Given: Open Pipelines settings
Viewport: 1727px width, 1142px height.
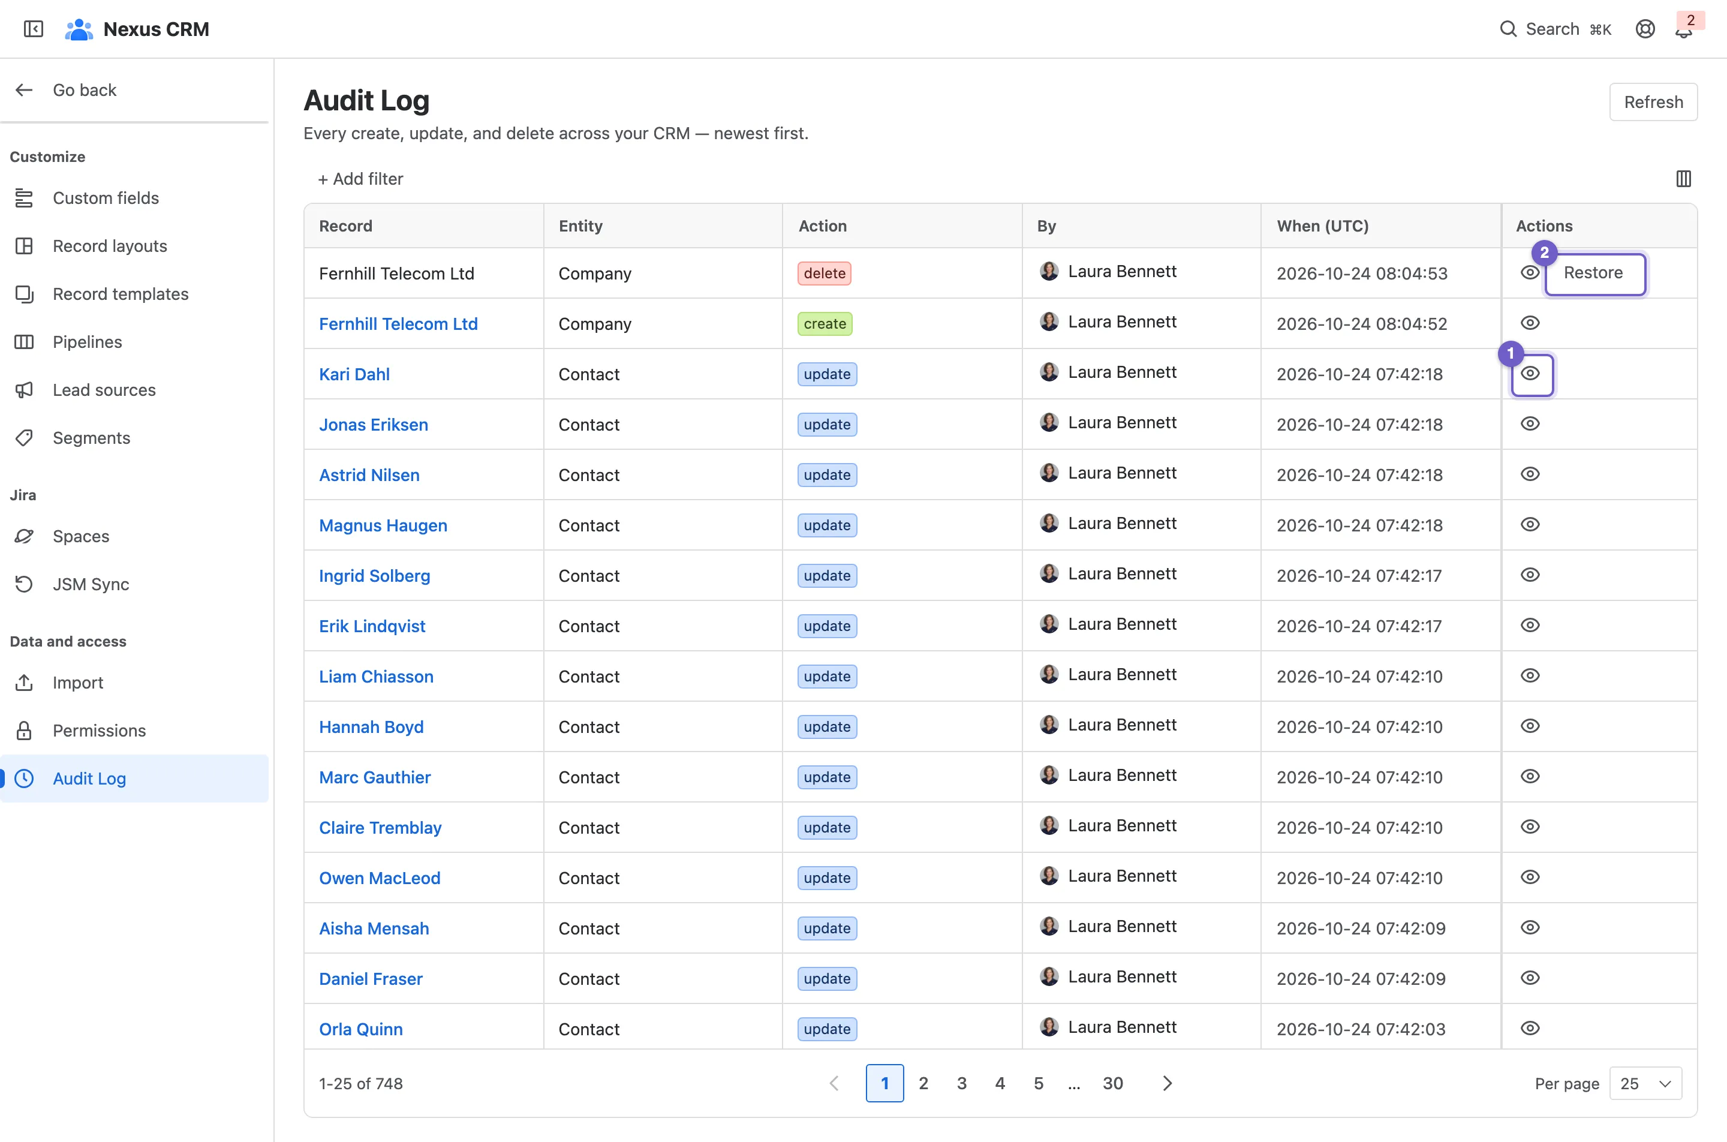Looking at the screenshot, I should click(x=135, y=342).
